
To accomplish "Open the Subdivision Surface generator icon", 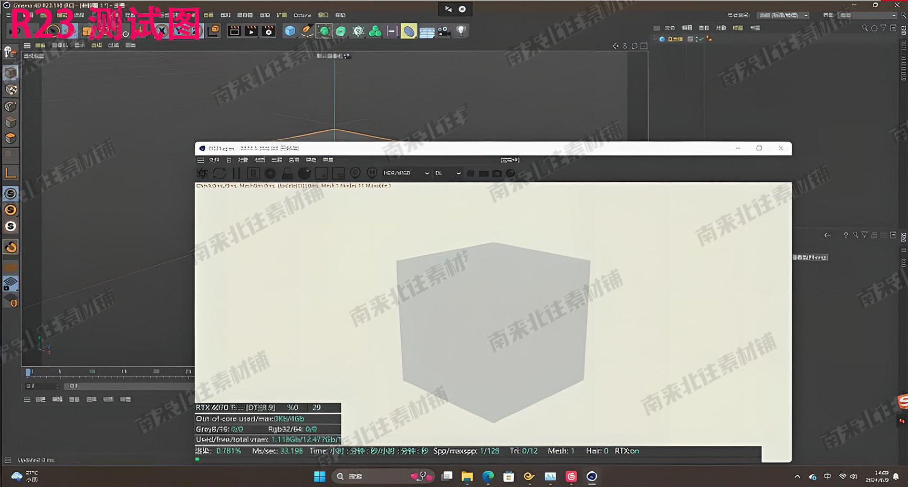I will coord(324,31).
